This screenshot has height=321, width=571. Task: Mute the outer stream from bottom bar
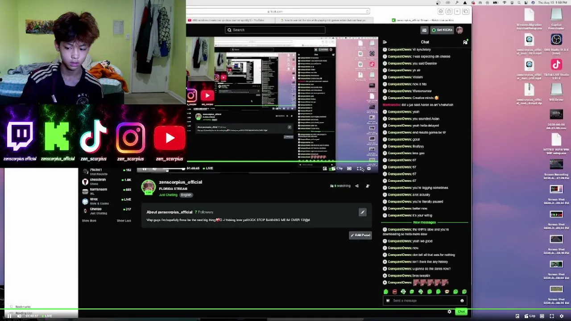point(19,316)
